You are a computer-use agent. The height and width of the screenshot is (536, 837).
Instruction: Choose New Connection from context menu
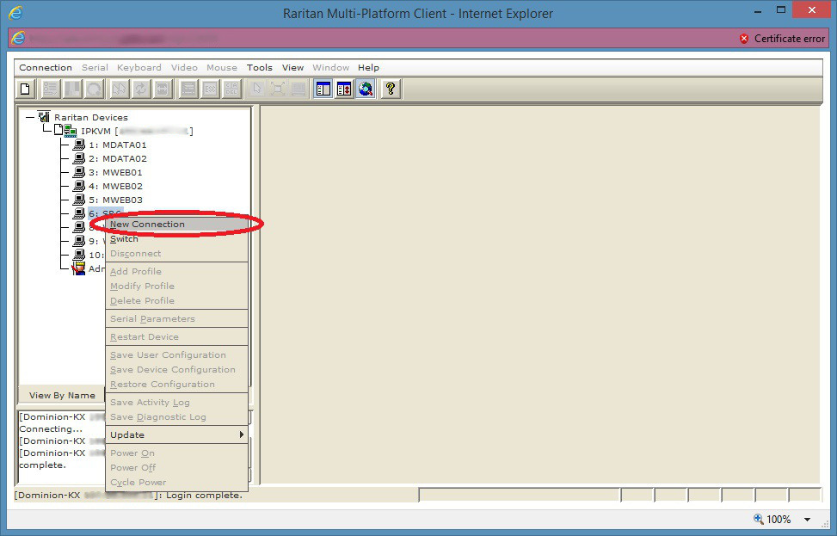pyautogui.click(x=176, y=225)
